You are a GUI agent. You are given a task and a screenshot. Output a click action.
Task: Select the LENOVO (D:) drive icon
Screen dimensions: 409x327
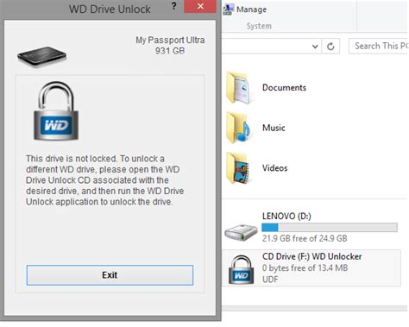point(241,232)
